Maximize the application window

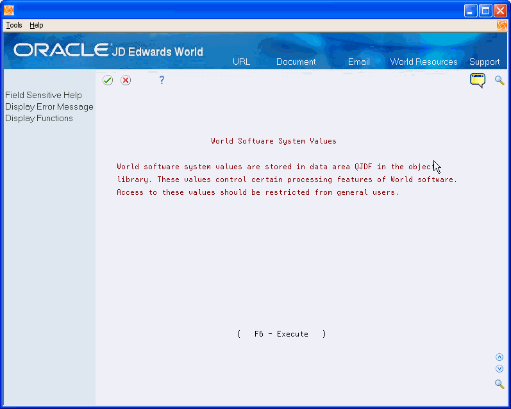tap(485, 11)
